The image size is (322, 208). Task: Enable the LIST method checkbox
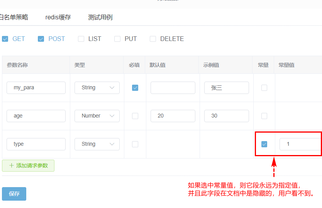(x=81, y=39)
